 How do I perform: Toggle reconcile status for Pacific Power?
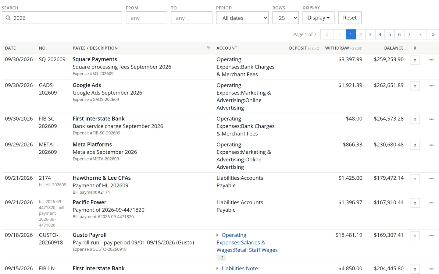[415, 203]
